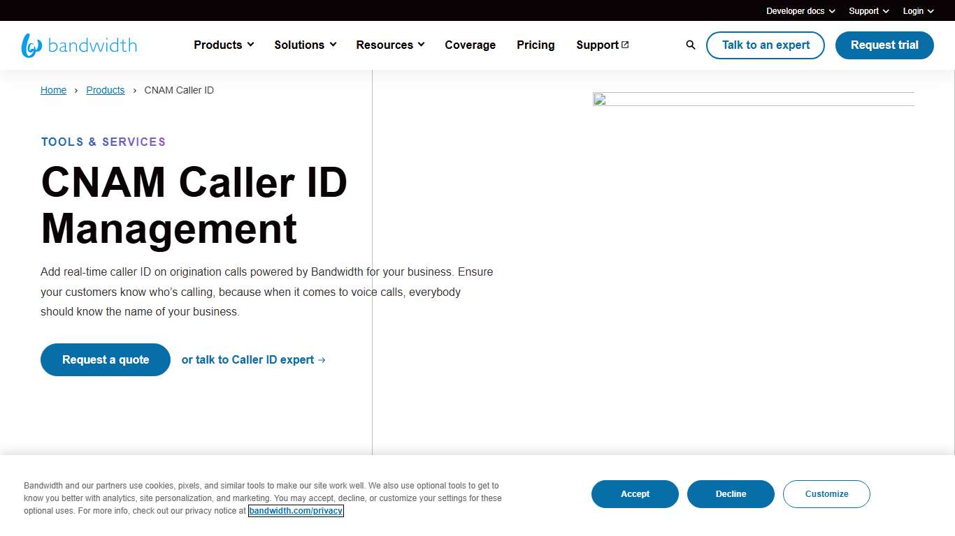Customize cookie preferences
The width and height of the screenshot is (955, 536).
[x=826, y=493]
